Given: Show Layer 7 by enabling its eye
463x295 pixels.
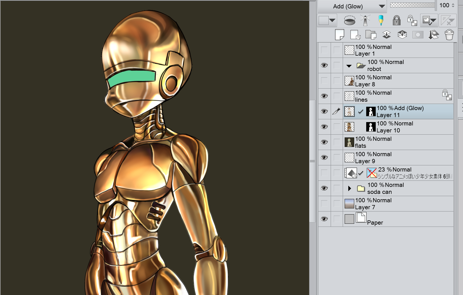Looking at the screenshot, I should point(324,204).
